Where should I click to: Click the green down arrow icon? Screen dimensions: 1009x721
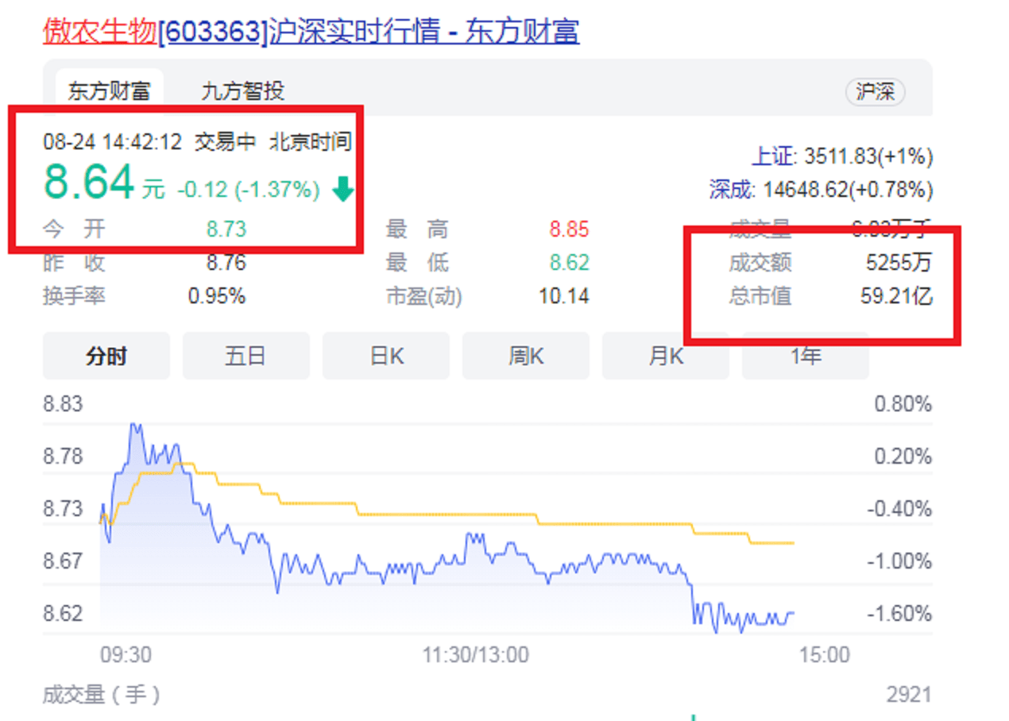[342, 189]
